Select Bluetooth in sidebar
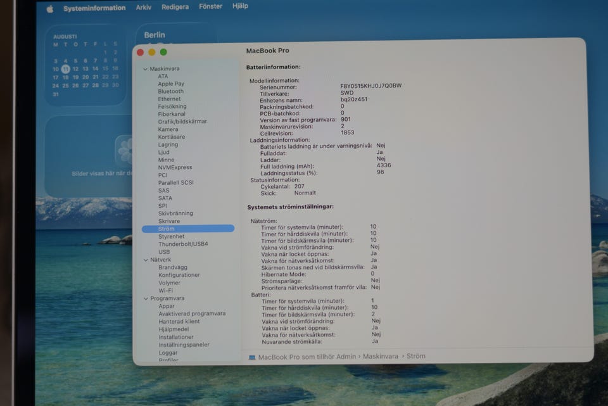The height and width of the screenshot is (406, 608). click(170, 91)
